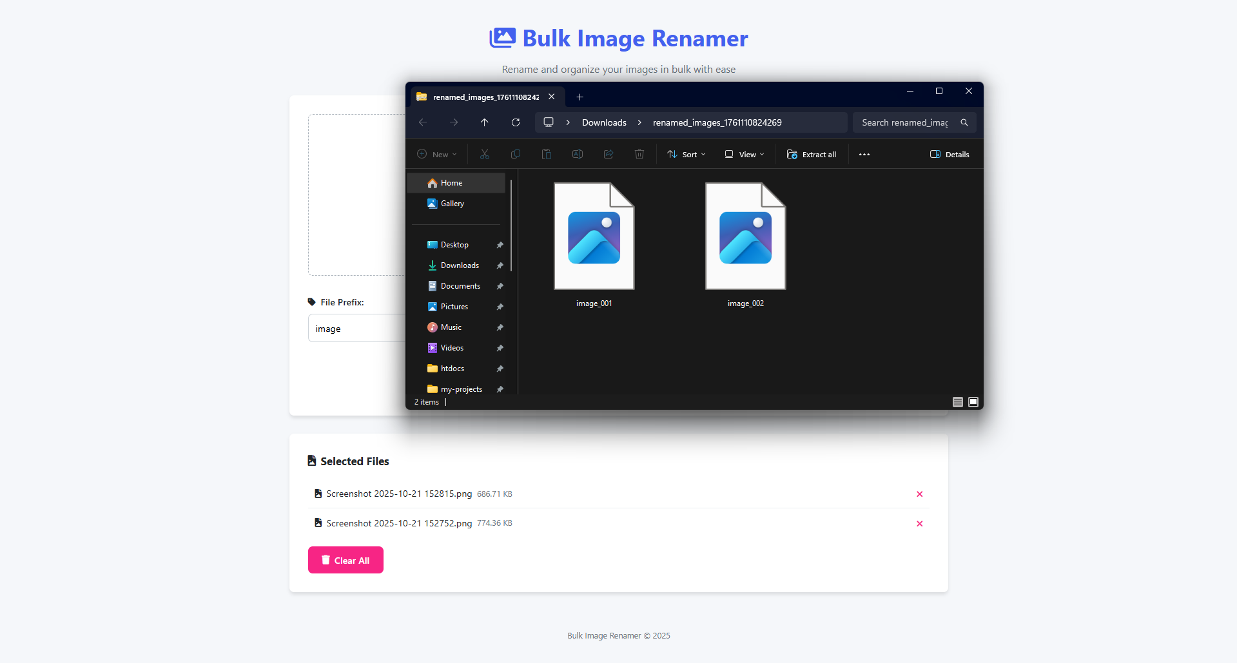1237x663 pixels.
Task: Switch to large thumbnails view layout
Action: 973,402
